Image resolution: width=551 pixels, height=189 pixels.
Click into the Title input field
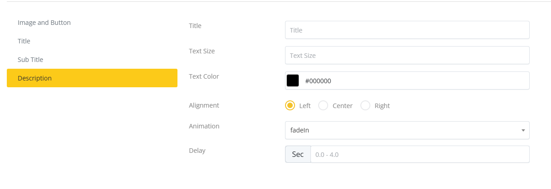pos(407,30)
